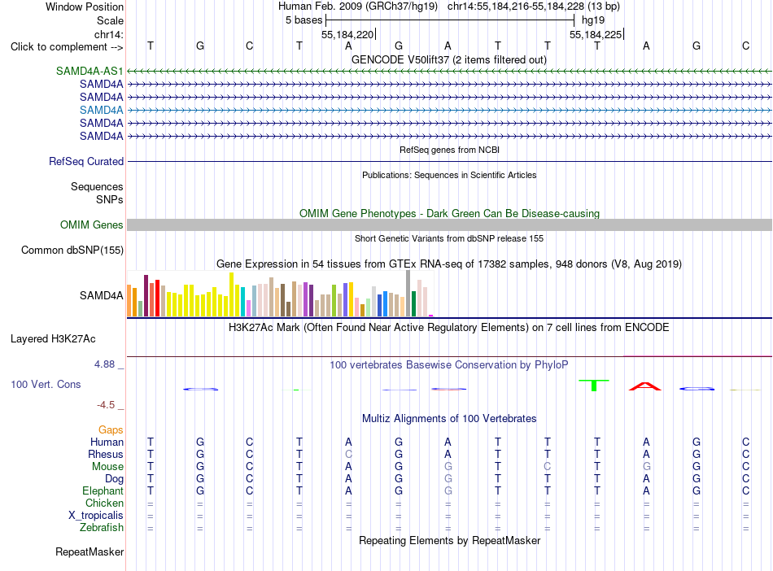Select the Human species label
Screen dimensions: 773x571
click(x=107, y=442)
